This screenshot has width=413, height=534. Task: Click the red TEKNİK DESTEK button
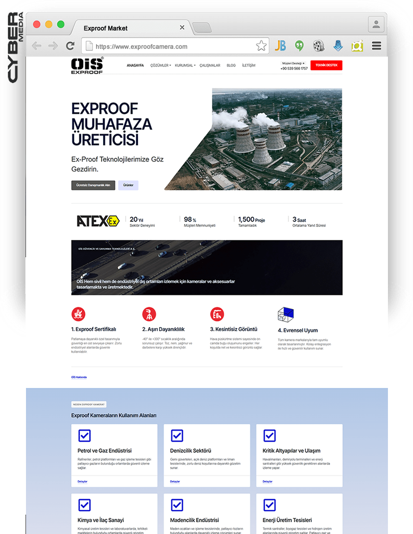point(326,65)
